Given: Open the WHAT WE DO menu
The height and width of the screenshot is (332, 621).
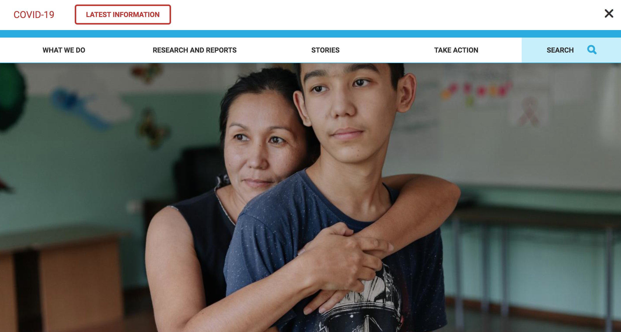Looking at the screenshot, I should [x=64, y=50].
